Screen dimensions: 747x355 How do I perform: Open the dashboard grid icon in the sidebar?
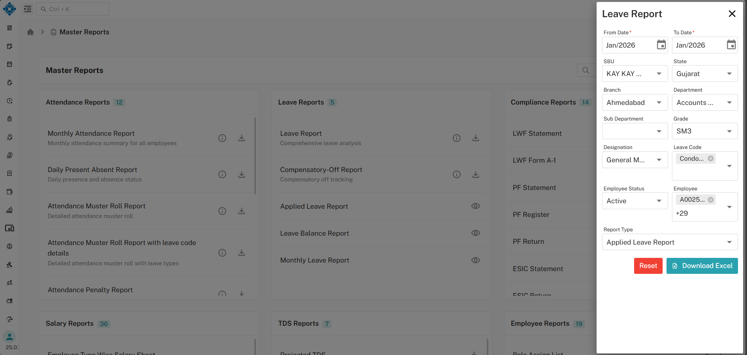pos(9,28)
